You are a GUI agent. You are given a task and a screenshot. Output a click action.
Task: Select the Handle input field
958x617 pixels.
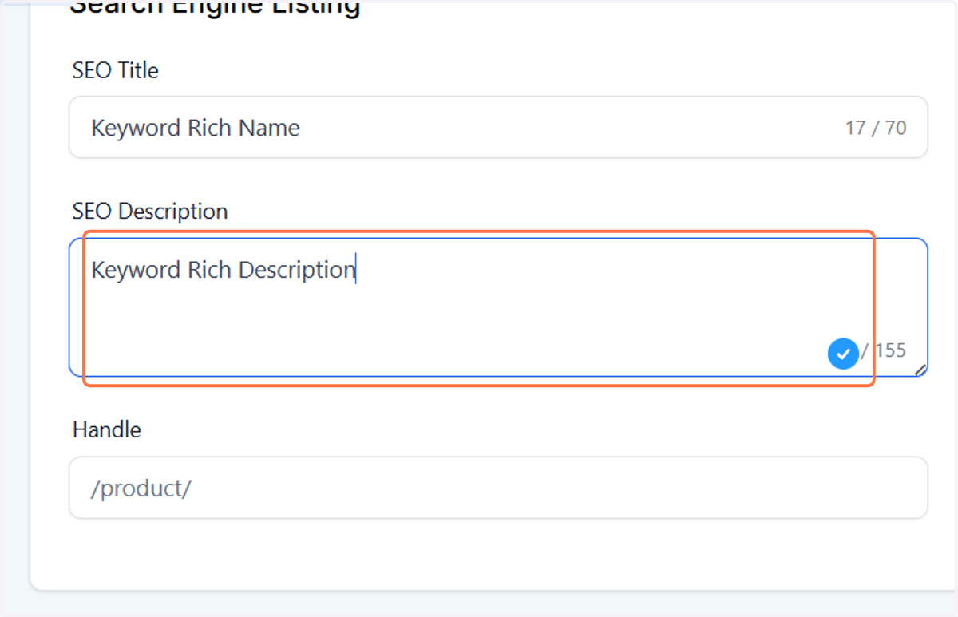(x=498, y=488)
